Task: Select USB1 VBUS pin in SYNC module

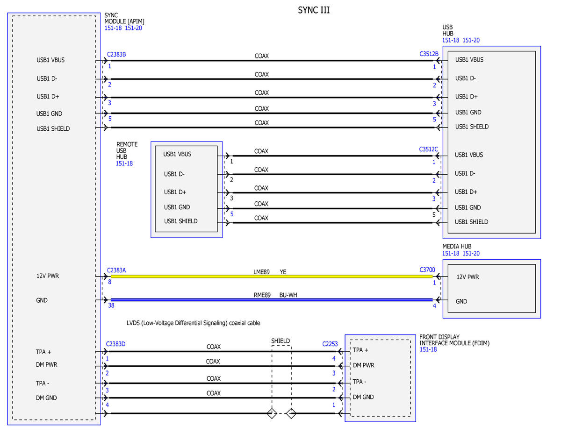Action: pyautogui.click(x=50, y=60)
